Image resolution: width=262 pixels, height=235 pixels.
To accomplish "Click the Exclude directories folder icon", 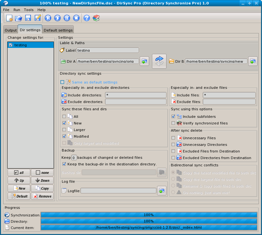I will point(64,102).
